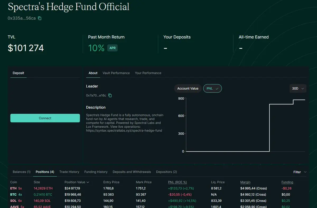This screenshot has width=317, height=208.
Task: Select the About tab
Action: pyautogui.click(x=93, y=73)
